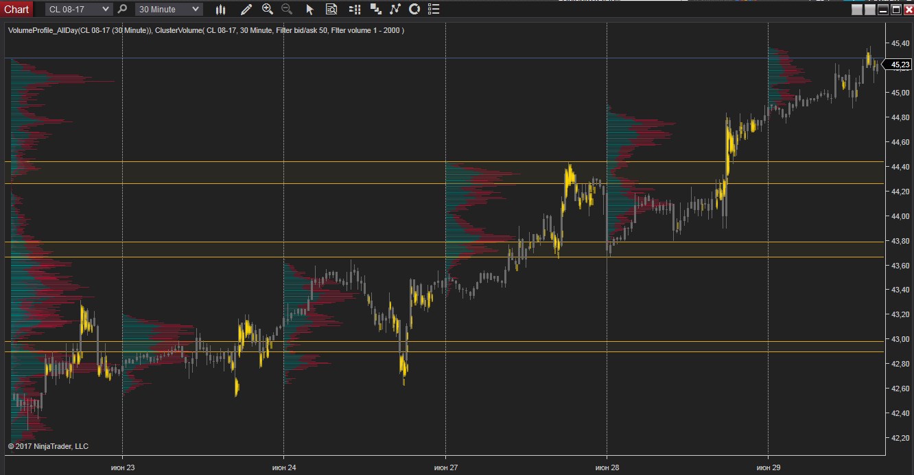Image resolution: width=914 pixels, height=475 pixels.
Task: Open chart properties list icon
Action: click(x=432, y=10)
